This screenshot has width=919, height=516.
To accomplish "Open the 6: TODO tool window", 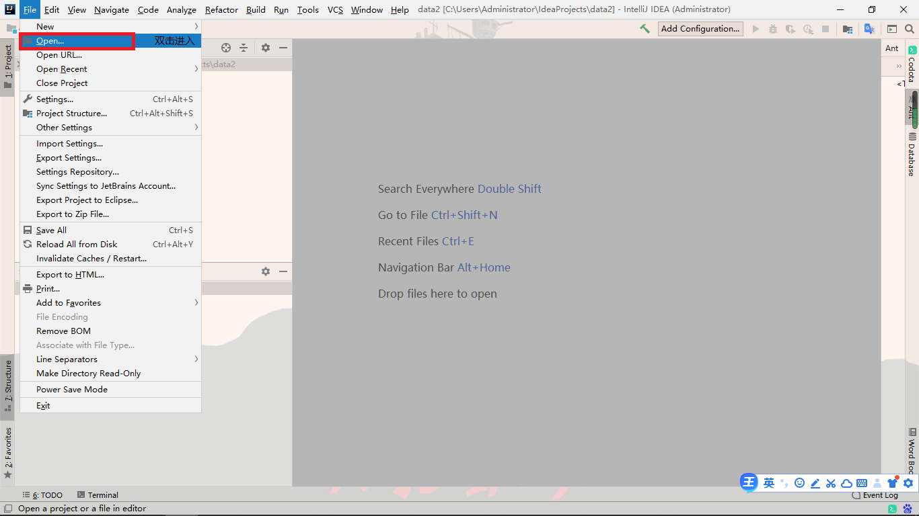I will (42, 495).
